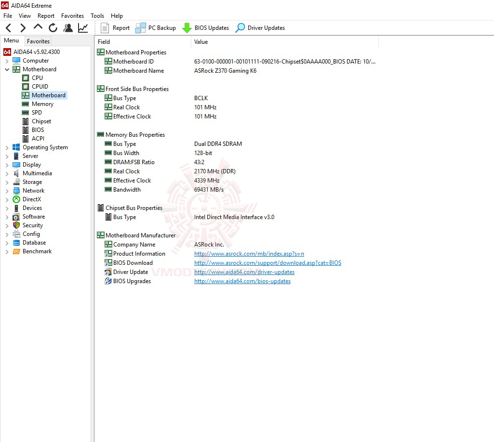Switch to the Menu tab
Image resolution: width=494 pixels, height=442 pixels.
click(x=12, y=40)
